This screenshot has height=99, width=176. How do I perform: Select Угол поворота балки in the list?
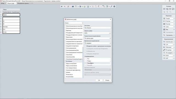(71, 68)
